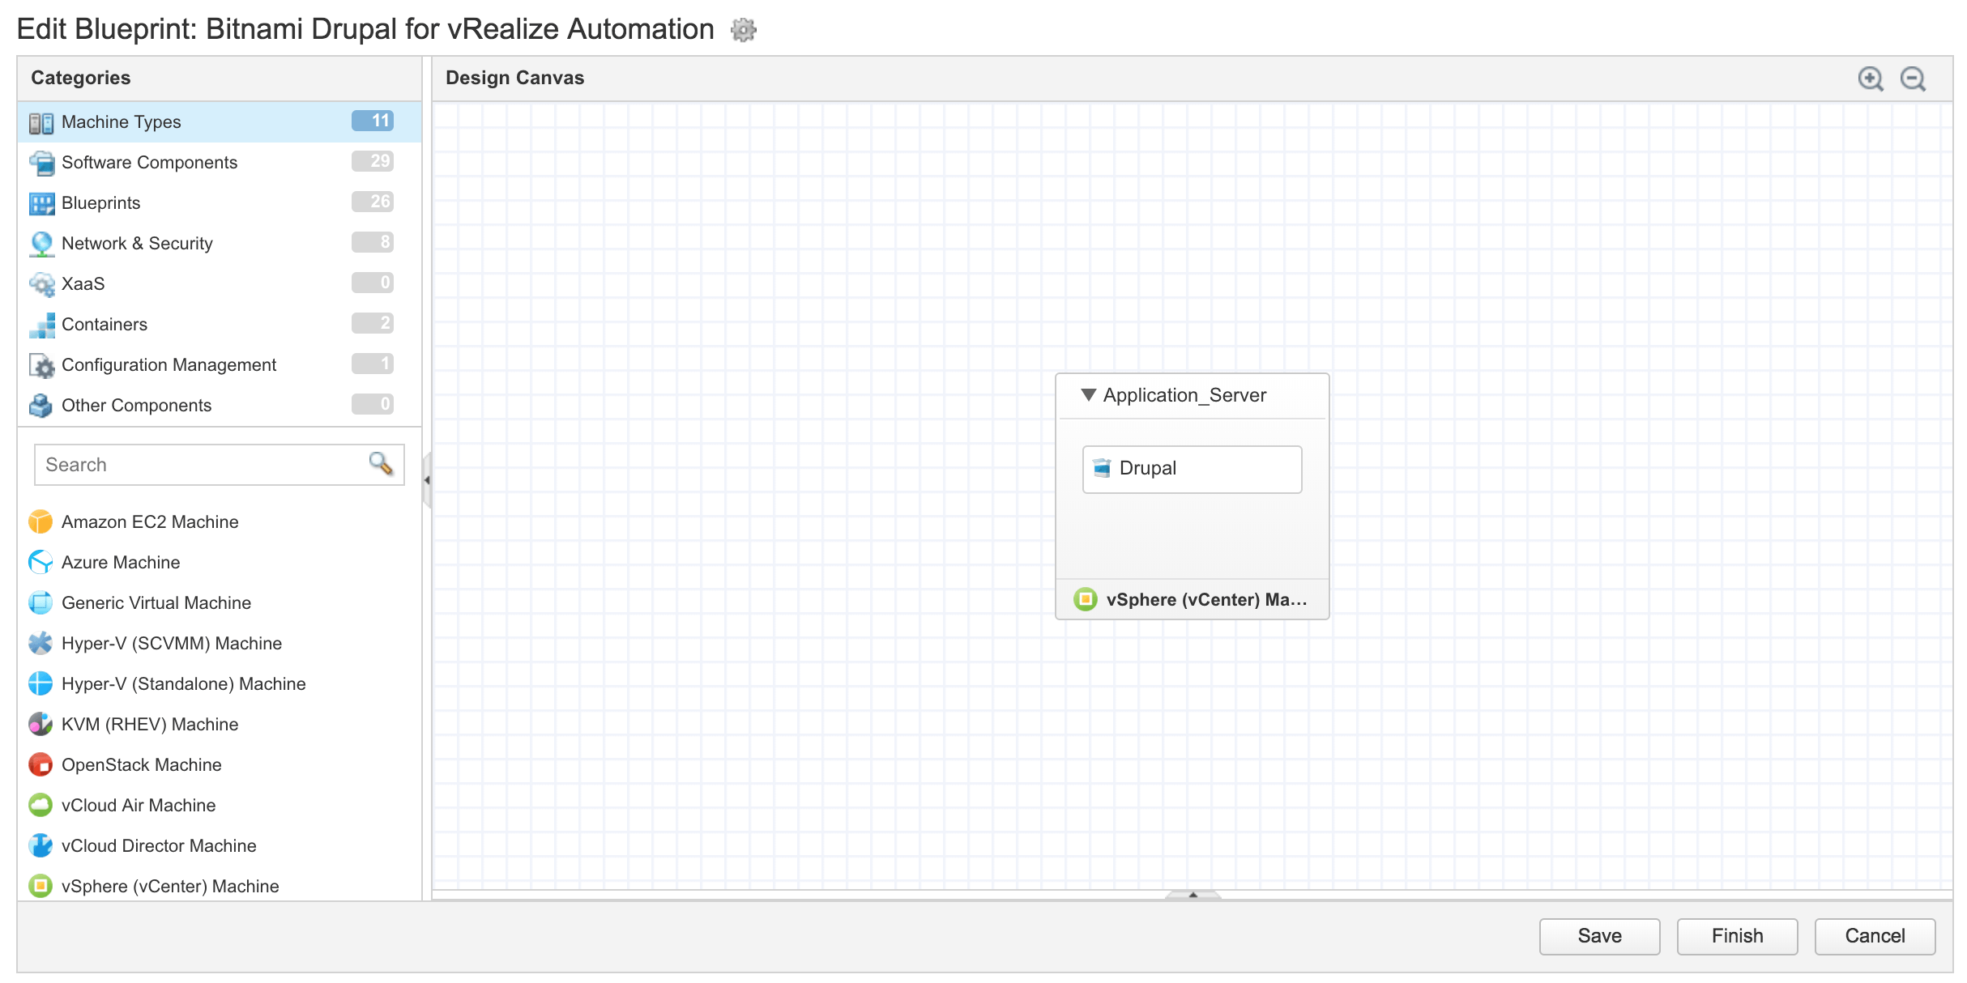
Task: Click the Software Components count badge 29
Action: [x=373, y=161]
